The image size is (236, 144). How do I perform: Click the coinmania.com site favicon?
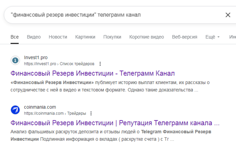click(x=15, y=110)
